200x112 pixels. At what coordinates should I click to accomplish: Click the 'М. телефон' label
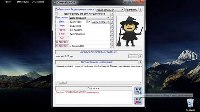[62, 46]
